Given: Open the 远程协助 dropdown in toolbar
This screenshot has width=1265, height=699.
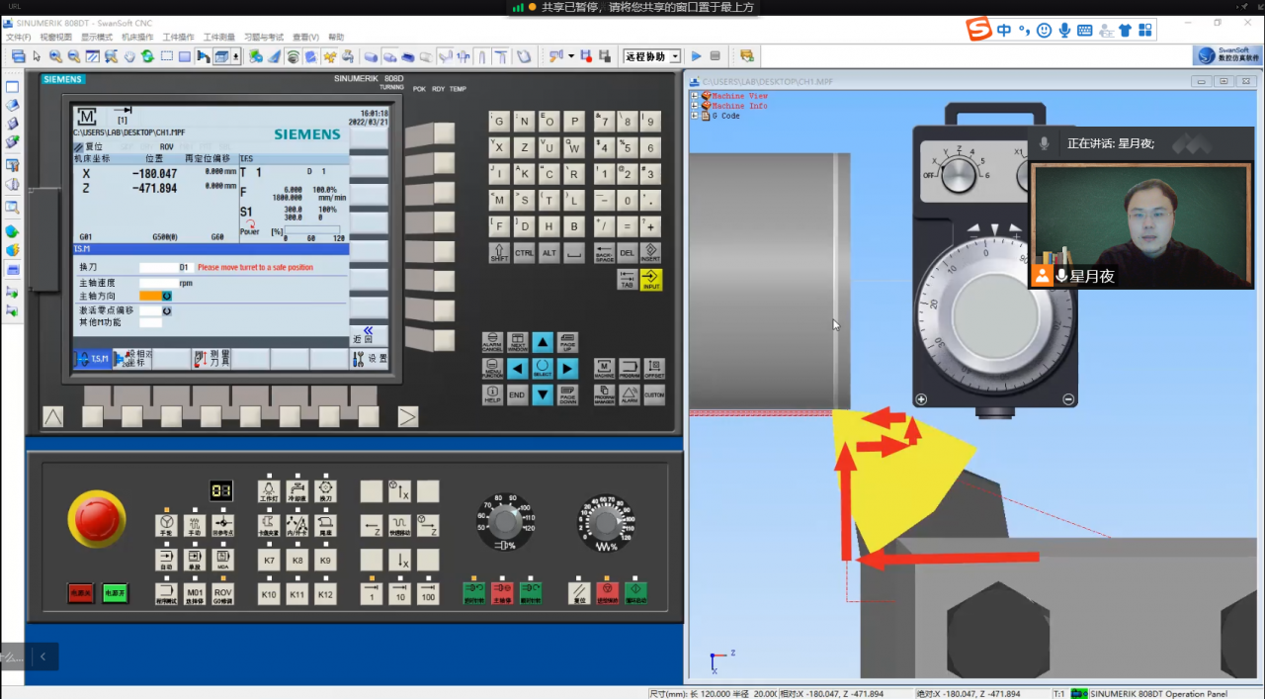Looking at the screenshot, I should (x=676, y=56).
